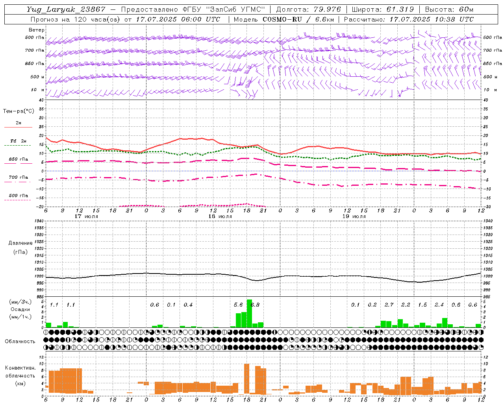The image size is (504, 403).
Task: Click the station title Yug_Laryak_23867
Action: pos(66,9)
